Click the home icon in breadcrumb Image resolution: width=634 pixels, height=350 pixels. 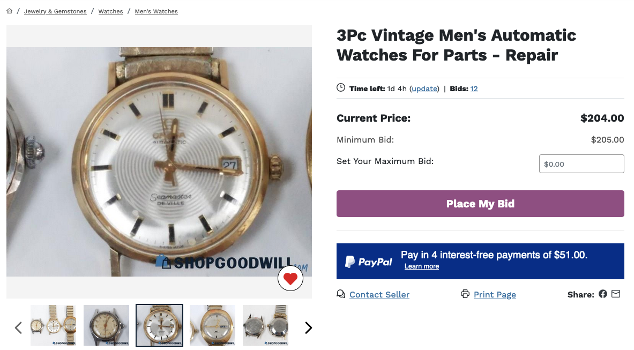pyautogui.click(x=10, y=11)
